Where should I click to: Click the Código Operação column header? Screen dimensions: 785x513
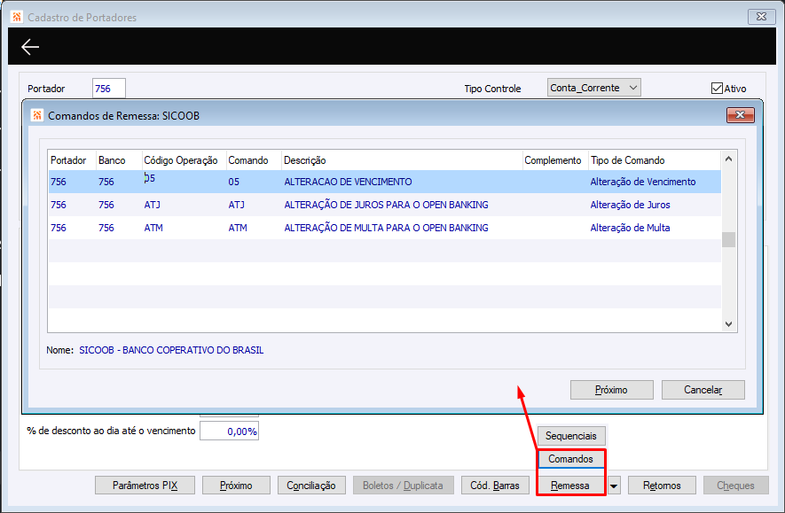point(184,160)
